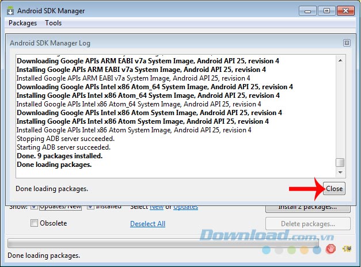The height and width of the screenshot is (267, 361).
Task: Click the red stop hand icon
Action: coord(330,249)
